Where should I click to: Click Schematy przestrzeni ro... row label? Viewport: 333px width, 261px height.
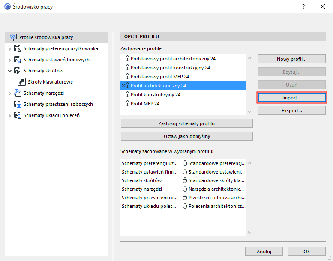150,198
